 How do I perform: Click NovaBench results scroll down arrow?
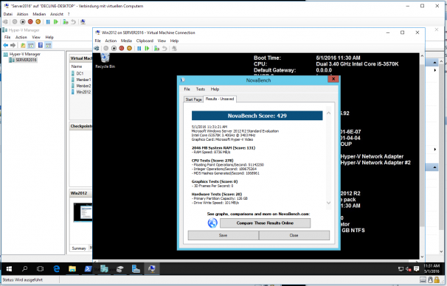(328, 203)
